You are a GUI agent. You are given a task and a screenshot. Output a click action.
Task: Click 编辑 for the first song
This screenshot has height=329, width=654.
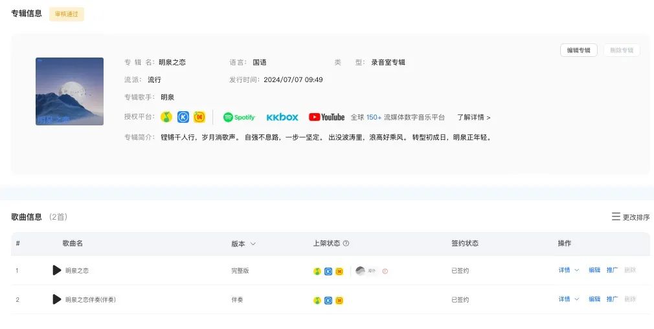[x=594, y=270]
